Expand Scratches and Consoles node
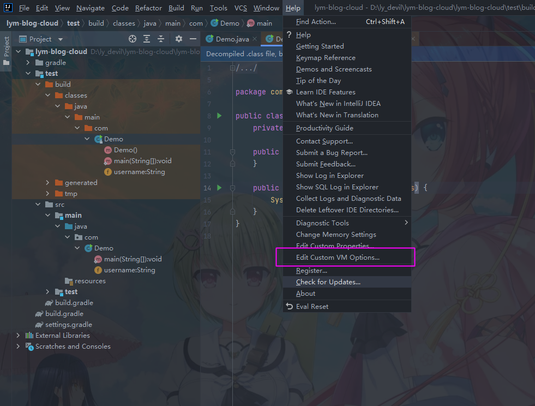The width and height of the screenshot is (535, 406). [x=18, y=346]
